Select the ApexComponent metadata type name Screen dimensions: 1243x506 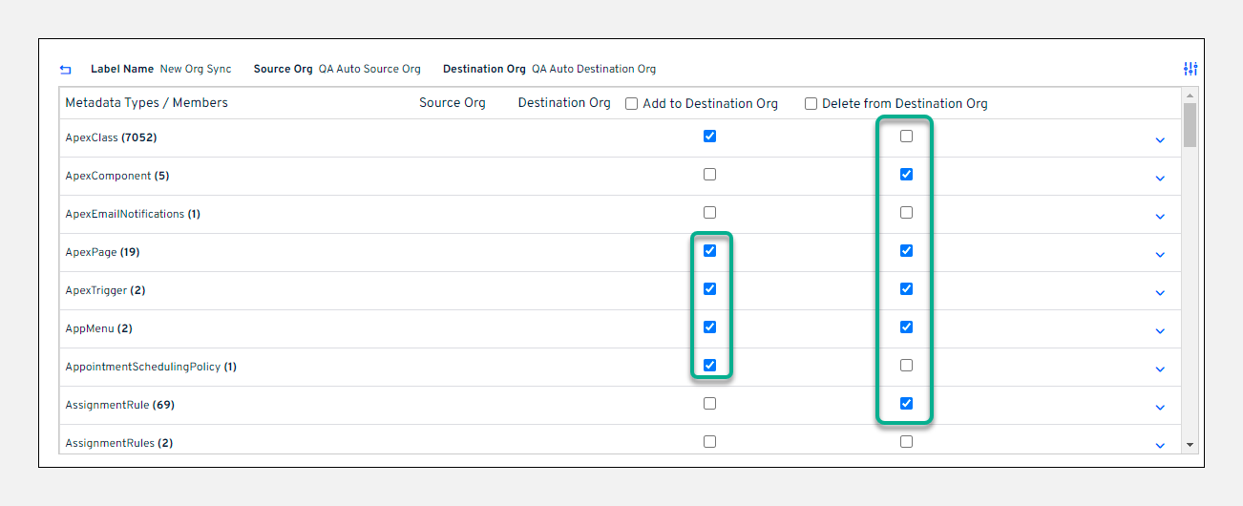[x=108, y=177]
